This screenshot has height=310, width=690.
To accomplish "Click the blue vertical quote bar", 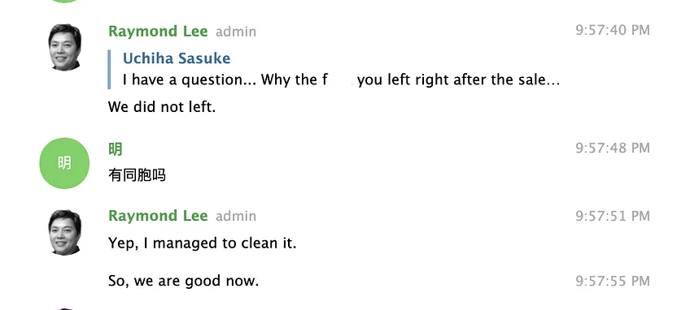I will [109, 69].
